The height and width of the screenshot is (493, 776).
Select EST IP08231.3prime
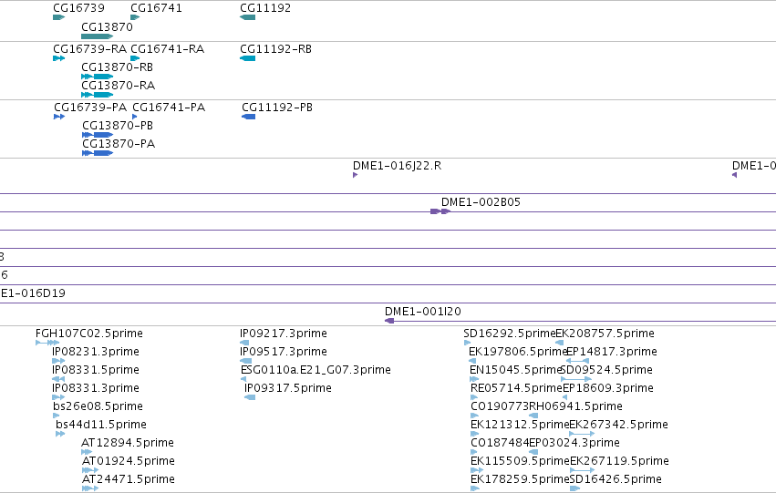pyautogui.click(x=96, y=352)
